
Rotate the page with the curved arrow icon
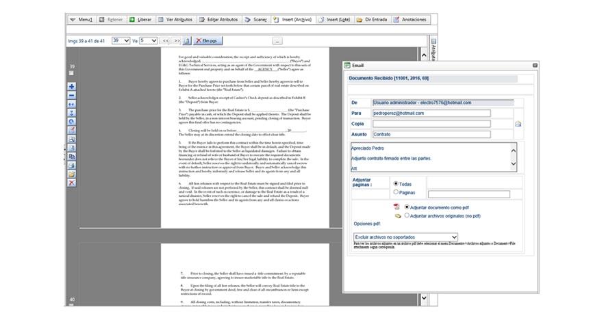tap(72, 122)
